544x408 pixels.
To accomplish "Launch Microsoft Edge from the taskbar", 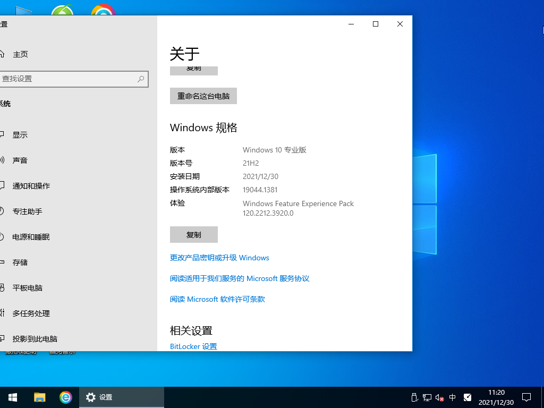I will (x=65, y=397).
